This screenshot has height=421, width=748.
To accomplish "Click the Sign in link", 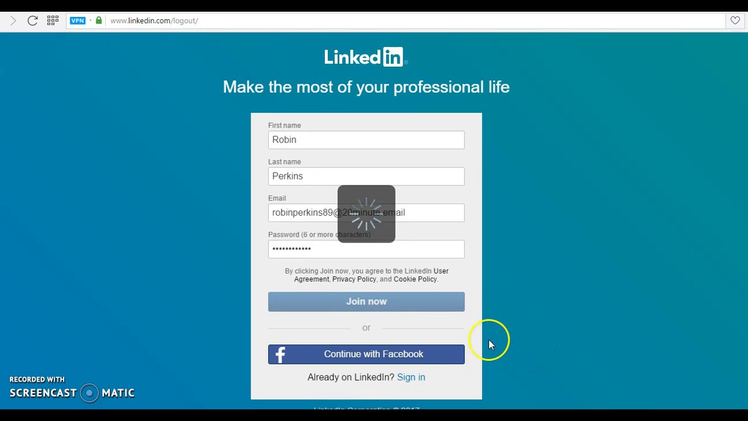I will [x=411, y=377].
